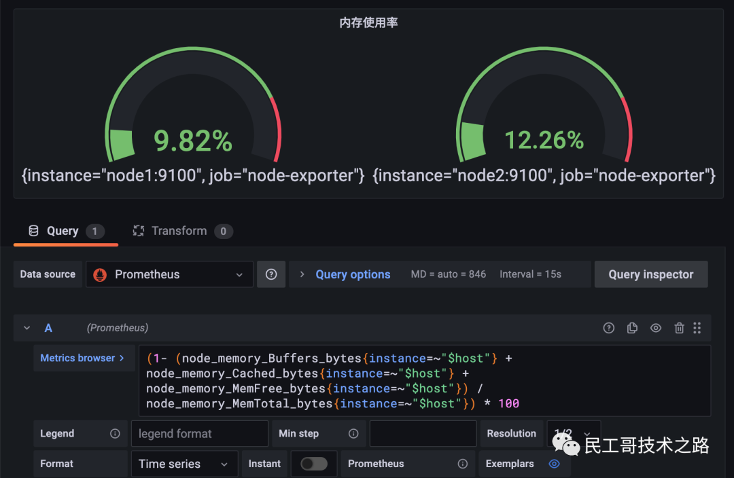Click the Min step info icon

(353, 434)
